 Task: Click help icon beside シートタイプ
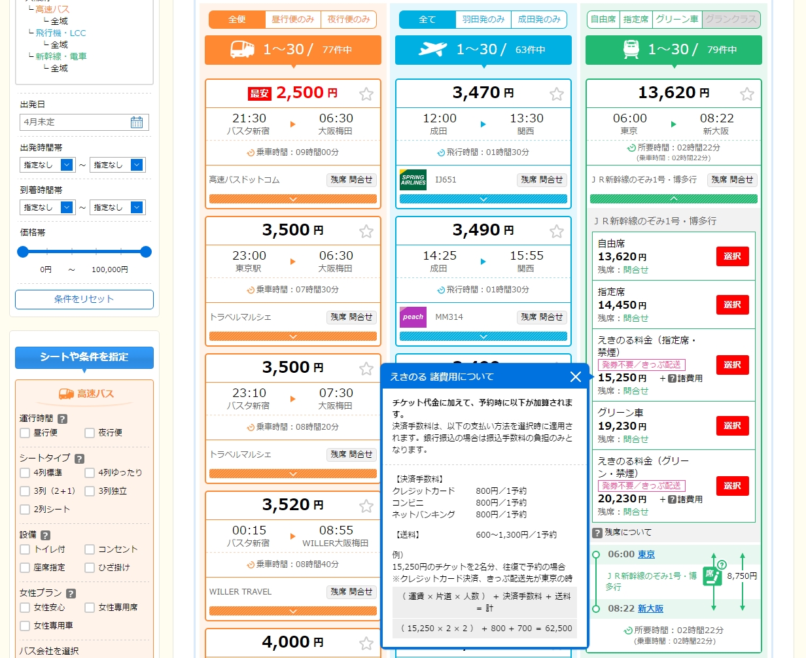[79, 459]
